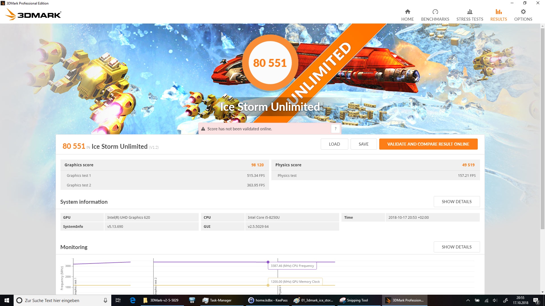
Task: Open the Stress Tests section
Action: click(x=469, y=15)
